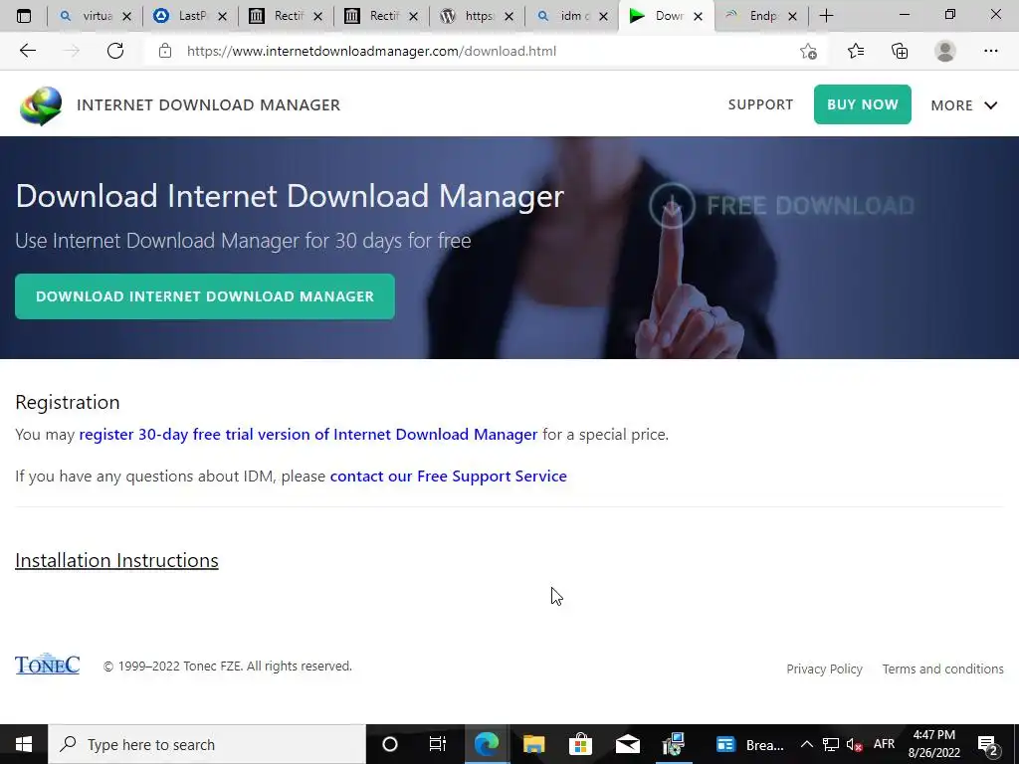
Task: View site info via the lock icon
Action: 165,51
